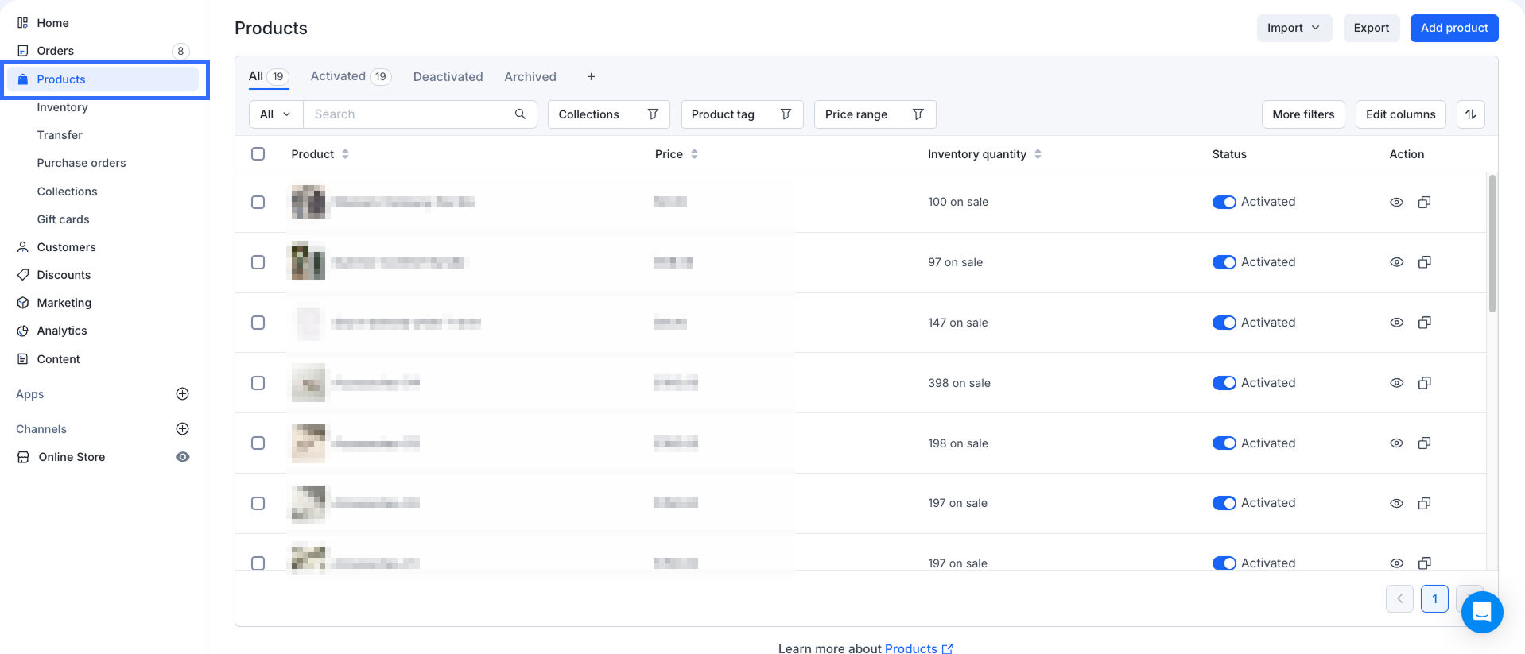Deactivate the product with 147 on sale
The height and width of the screenshot is (654, 1525).
pos(1224,323)
